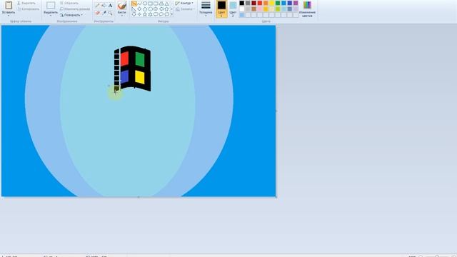
Task: Choose the Rounded rectangle callout shape
Action: click(x=156, y=14)
